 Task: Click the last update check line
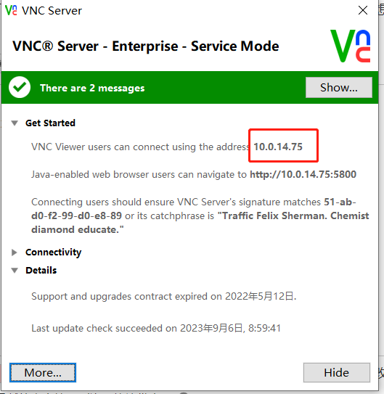156,328
